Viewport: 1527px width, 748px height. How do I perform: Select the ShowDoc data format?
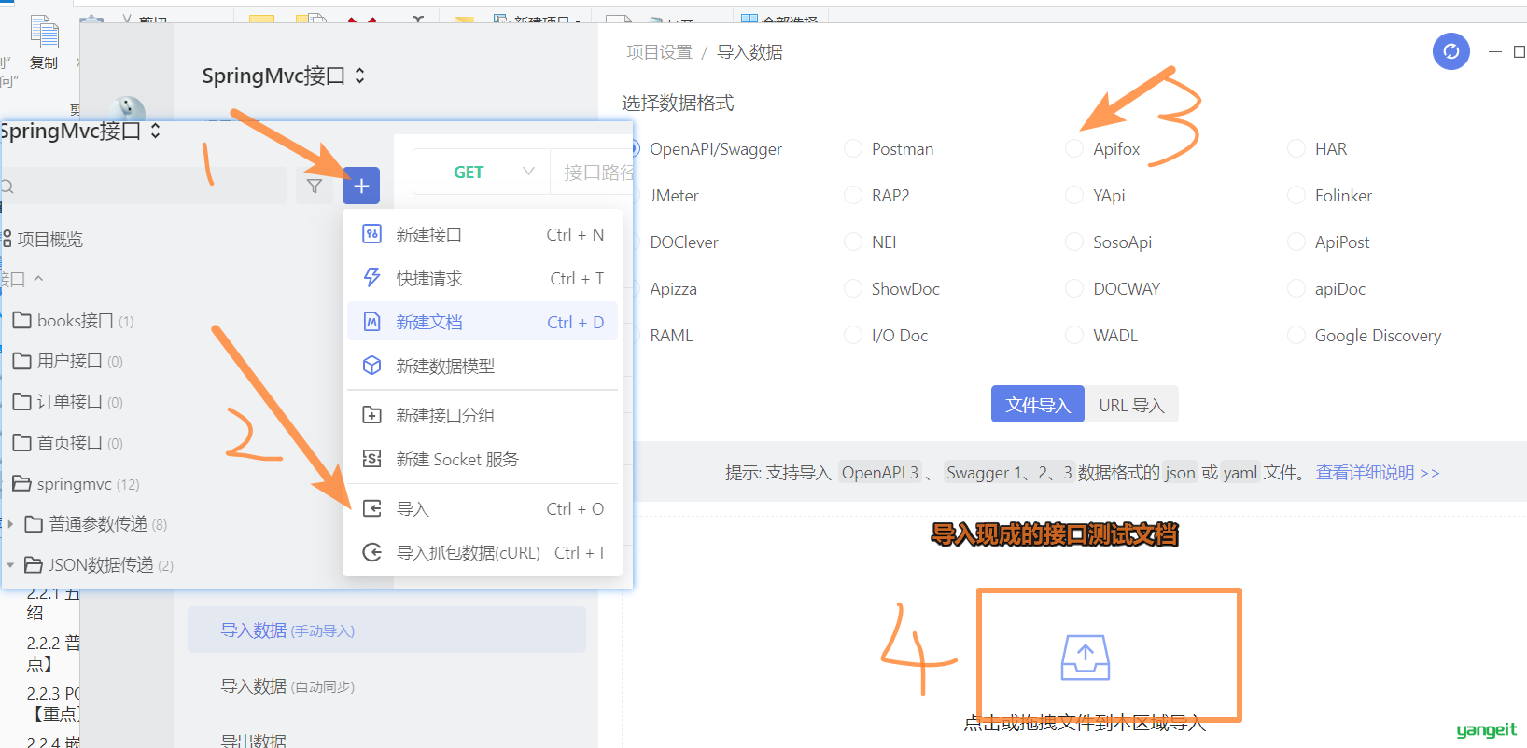coord(891,289)
